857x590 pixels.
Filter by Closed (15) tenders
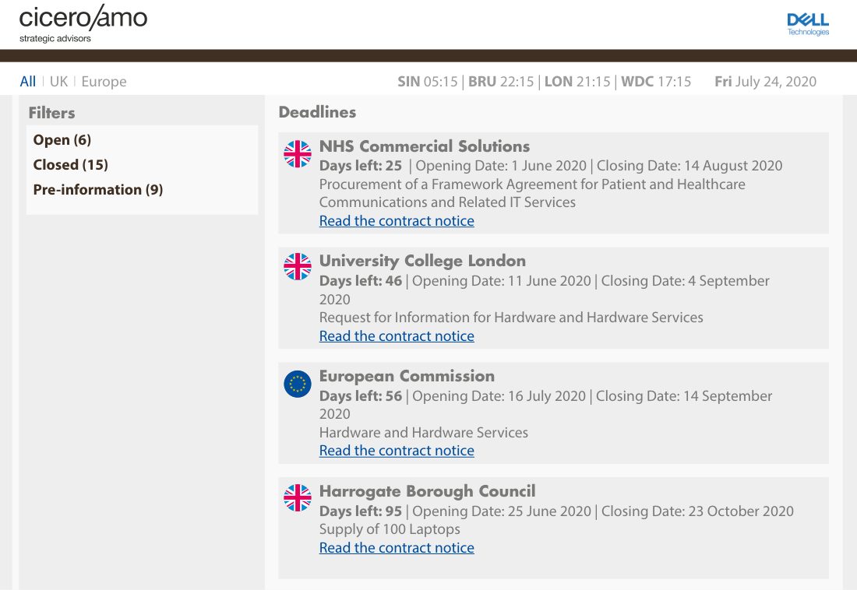pyautogui.click(x=70, y=164)
